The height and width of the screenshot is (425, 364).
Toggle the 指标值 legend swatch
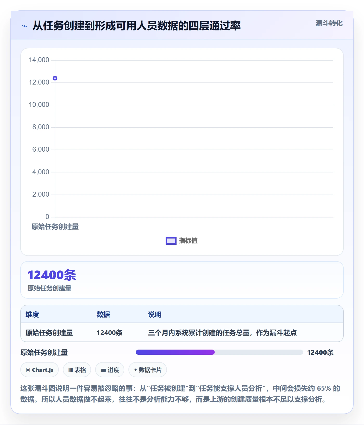tap(171, 241)
